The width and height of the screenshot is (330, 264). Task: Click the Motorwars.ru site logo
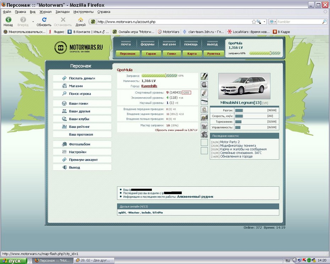(x=78, y=47)
